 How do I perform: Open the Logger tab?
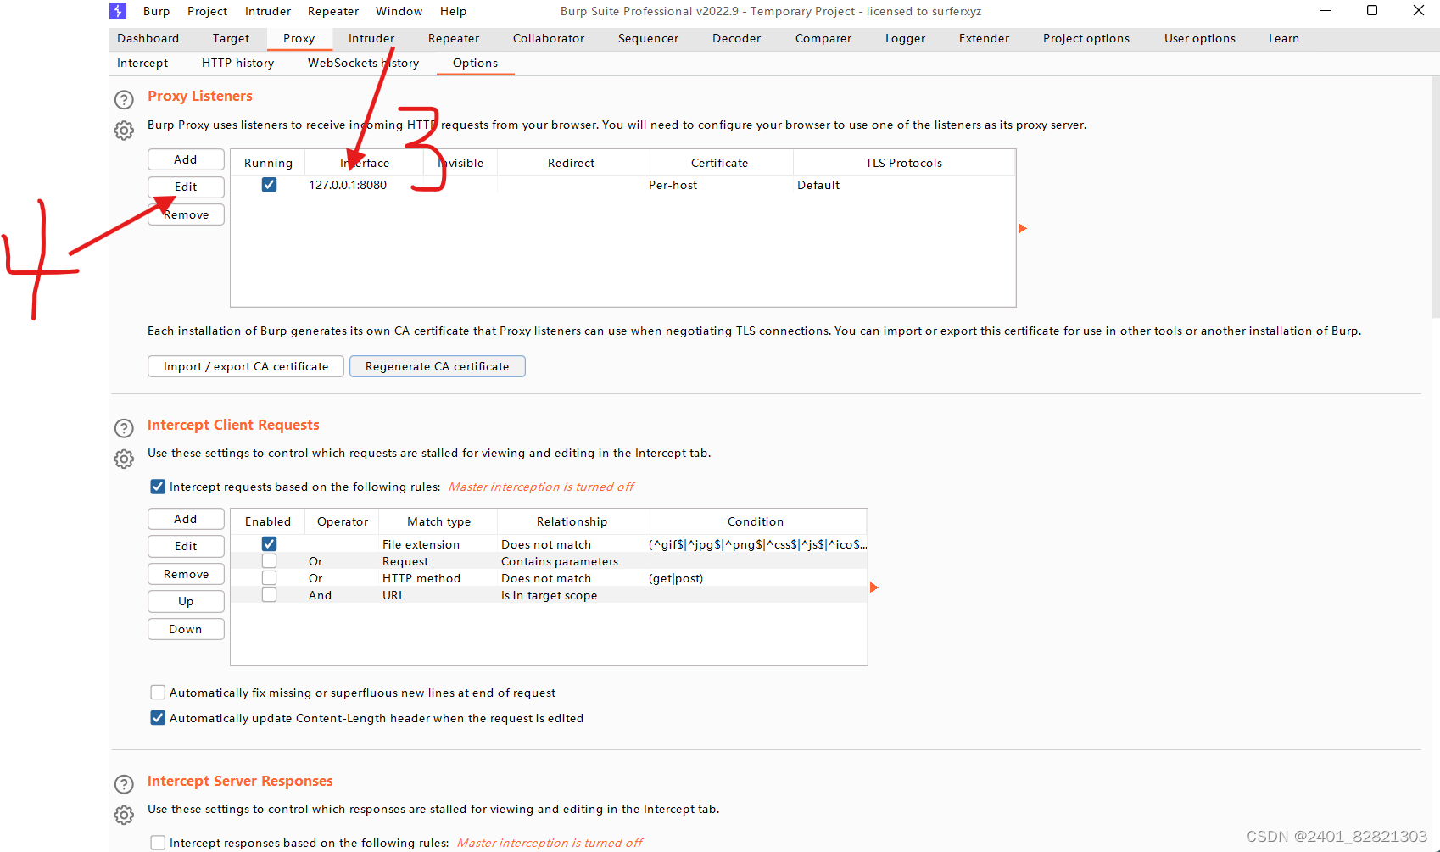(905, 38)
